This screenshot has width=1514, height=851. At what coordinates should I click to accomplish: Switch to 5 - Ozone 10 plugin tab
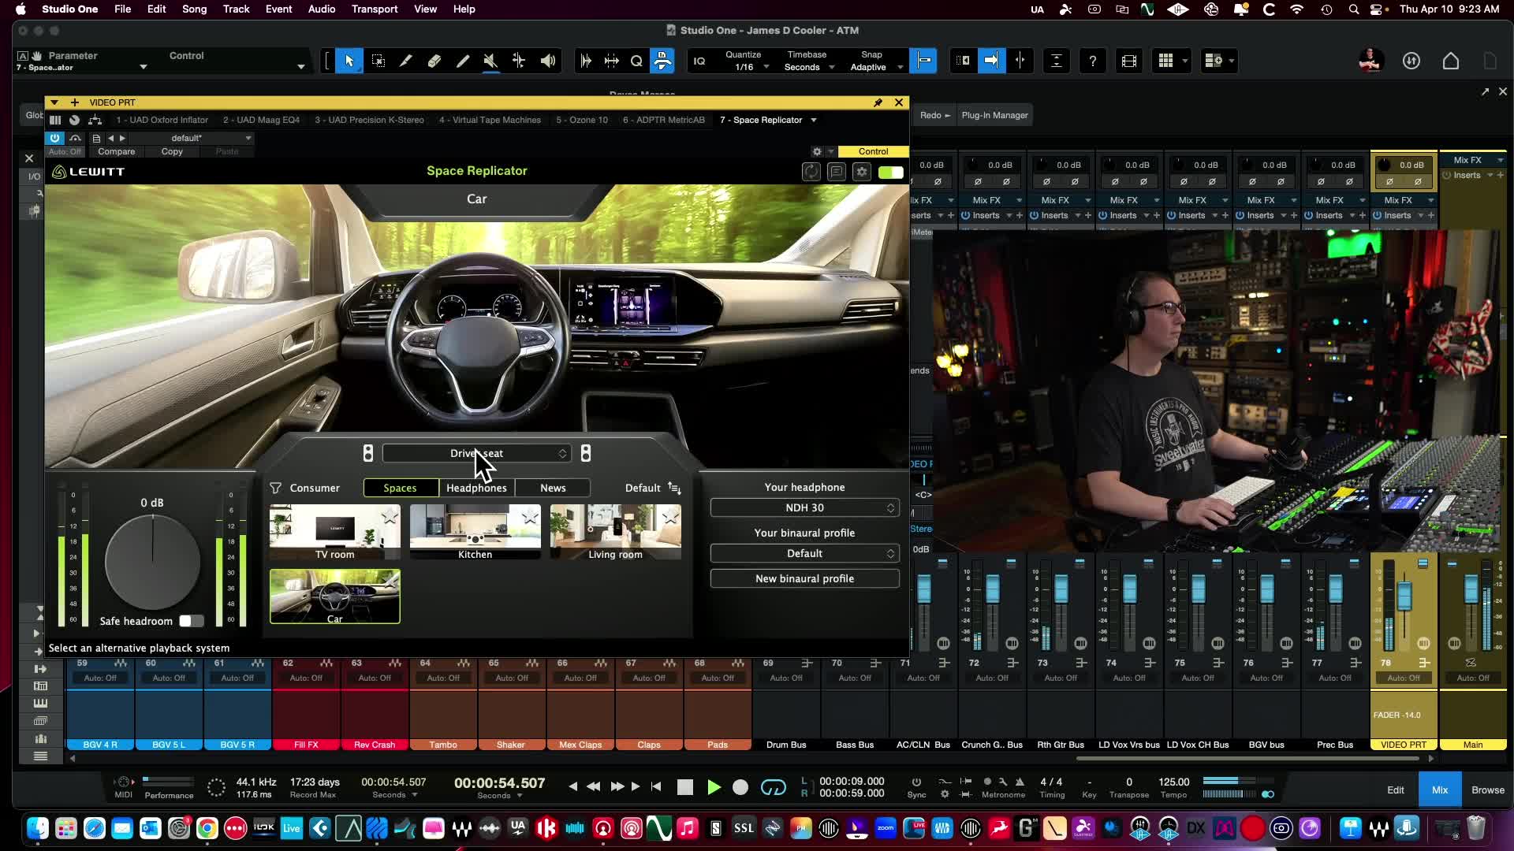click(582, 120)
